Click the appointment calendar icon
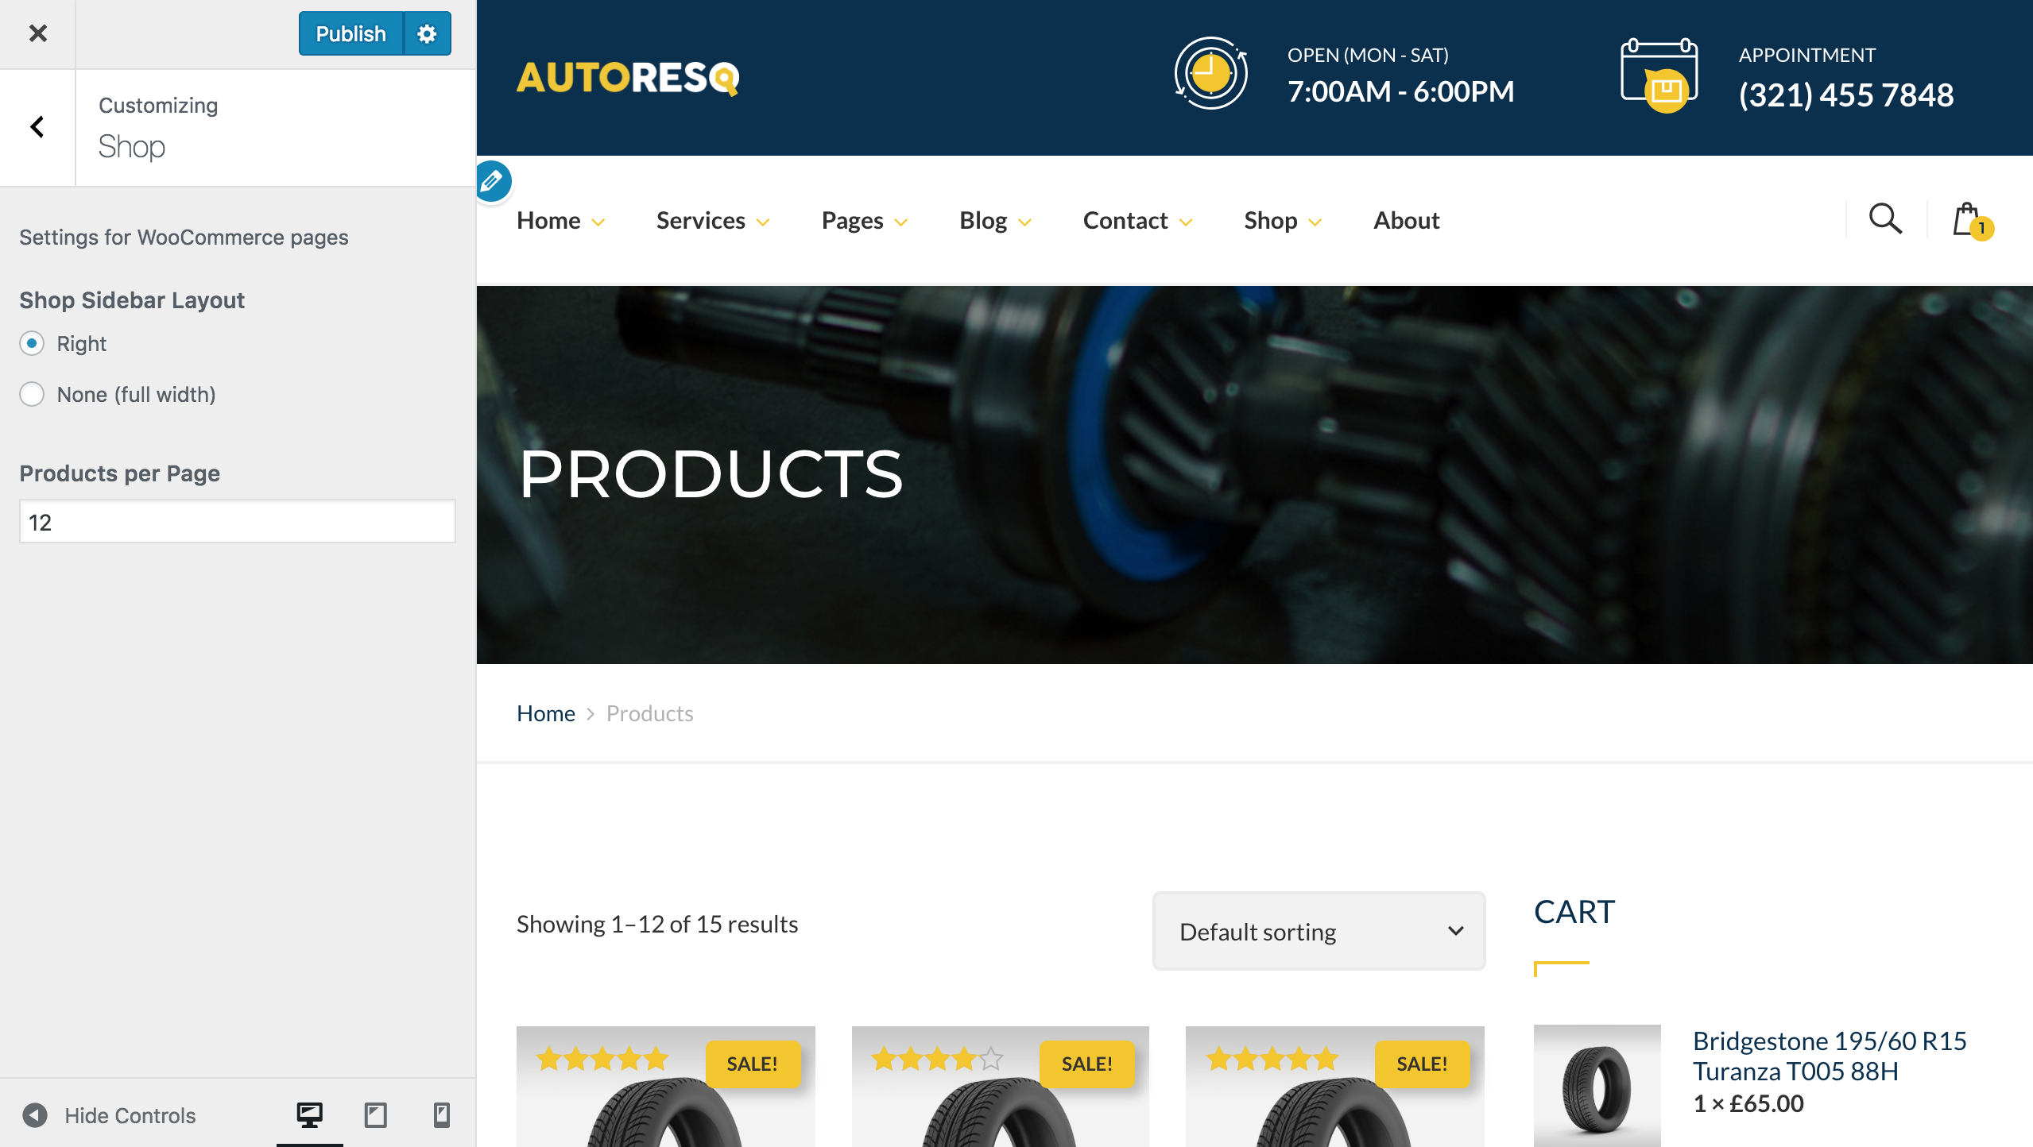The image size is (2033, 1147). [x=1659, y=75]
